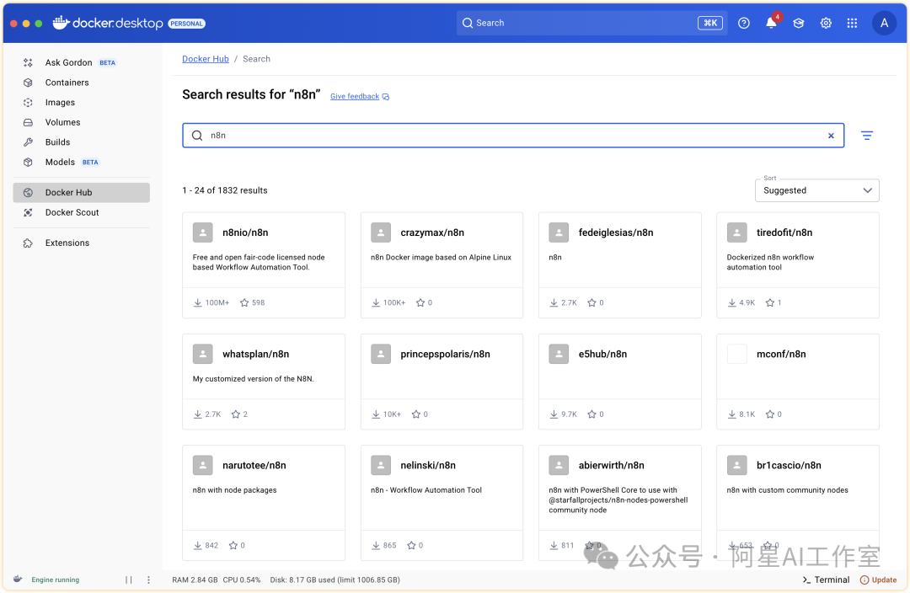This screenshot has width=910, height=593.
Task: Follow the Docker Hub breadcrumb link
Action: 206,59
